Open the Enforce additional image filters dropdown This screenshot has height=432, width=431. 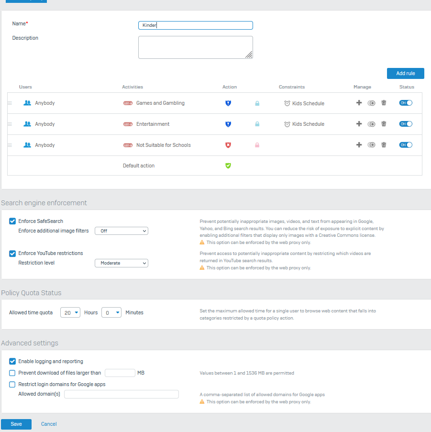coord(122,231)
